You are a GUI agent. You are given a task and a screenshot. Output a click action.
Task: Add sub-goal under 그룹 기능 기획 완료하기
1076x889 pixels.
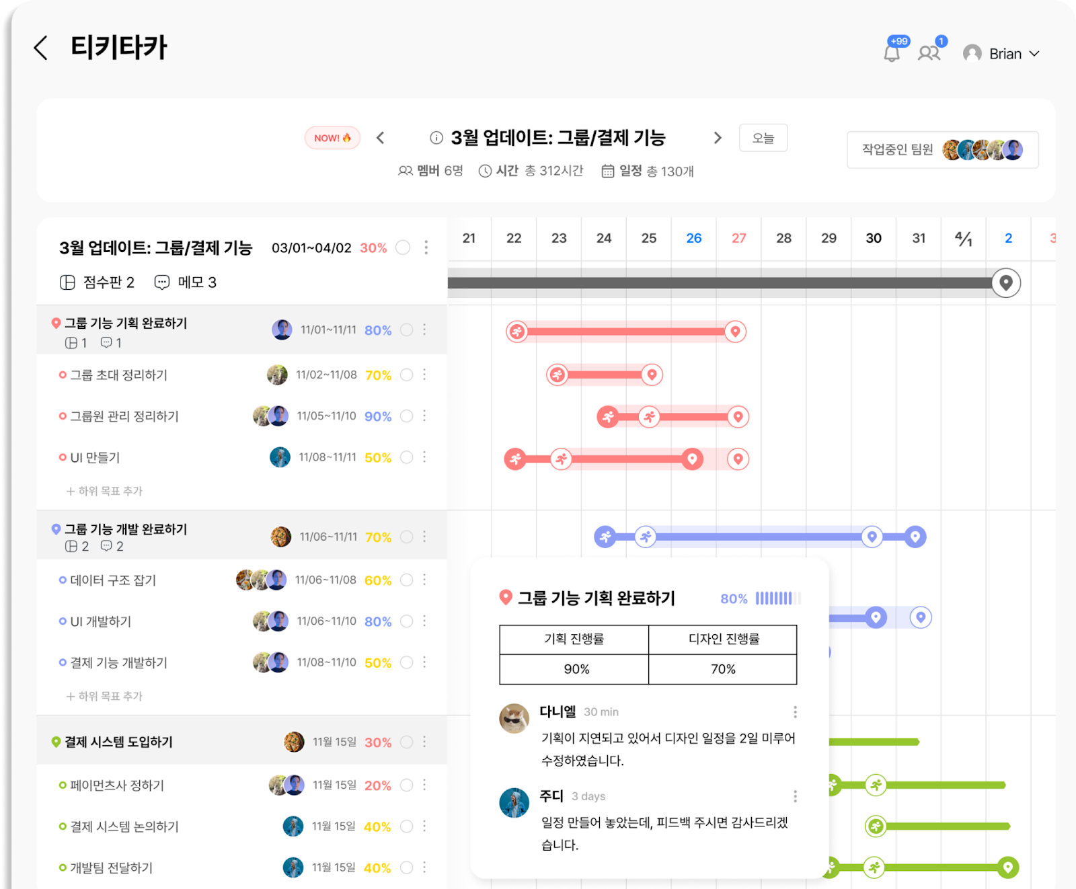104,491
